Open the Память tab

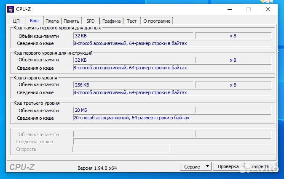click(x=72, y=21)
